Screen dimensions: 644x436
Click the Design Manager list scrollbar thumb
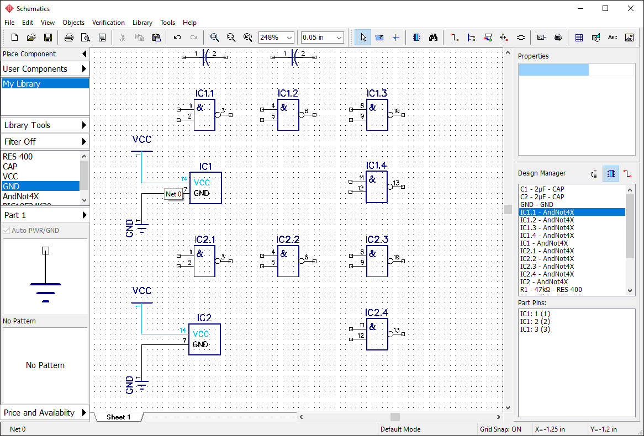(x=630, y=226)
